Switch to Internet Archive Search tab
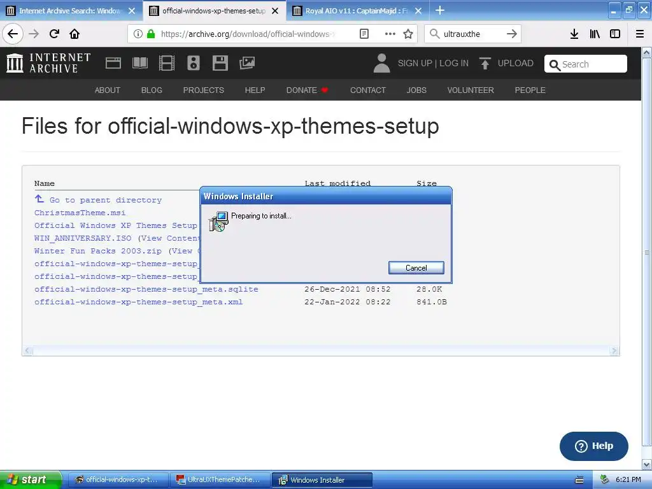Viewport: 652px width, 489px height. point(71,11)
